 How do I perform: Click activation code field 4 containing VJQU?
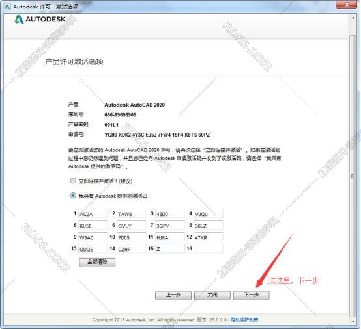click(x=209, y=213)
